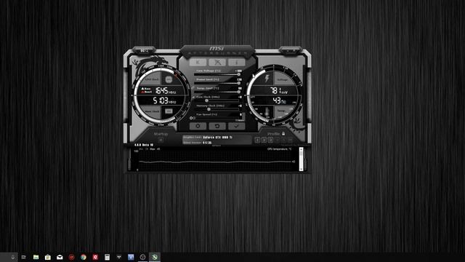Load profile slot 2
This screenshot has width=465, height=262.
pos(264,140)
